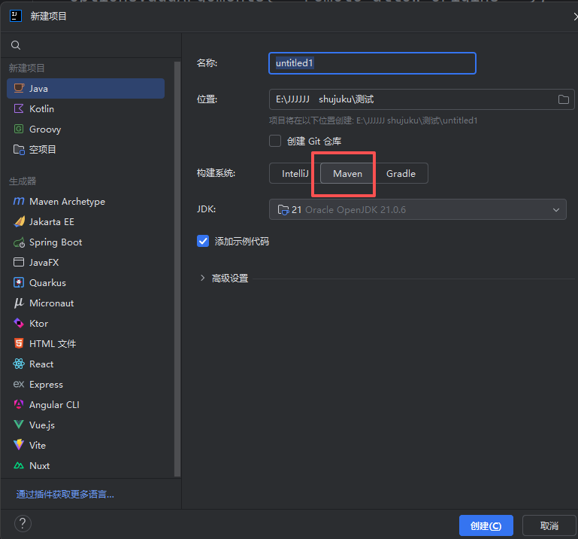Image resolution: width=578 pixels, height=539 pixels.
Task: Select IntelliJ as build system
Action: (x=295, y=173)
